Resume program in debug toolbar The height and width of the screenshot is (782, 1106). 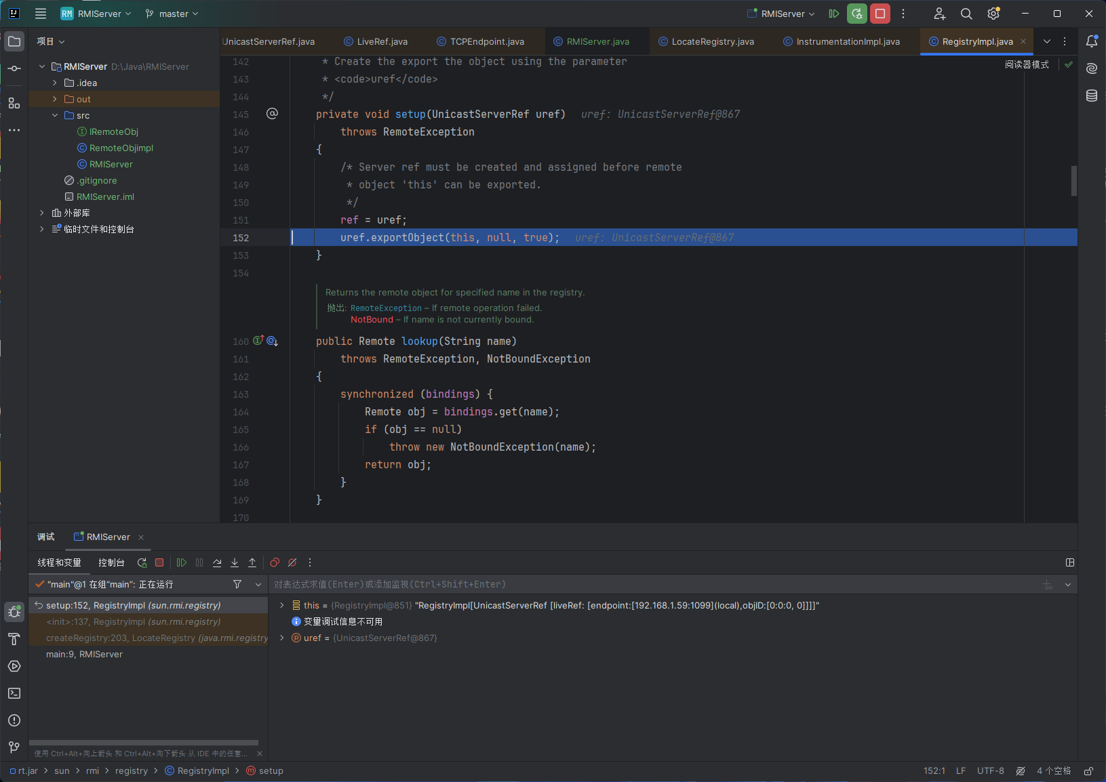tap(182, 562)
